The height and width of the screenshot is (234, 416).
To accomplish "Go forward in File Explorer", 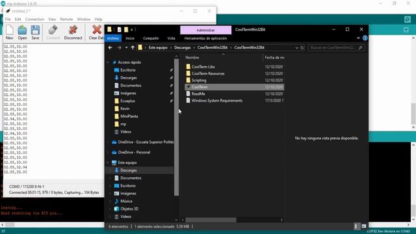I will [119, 47].
